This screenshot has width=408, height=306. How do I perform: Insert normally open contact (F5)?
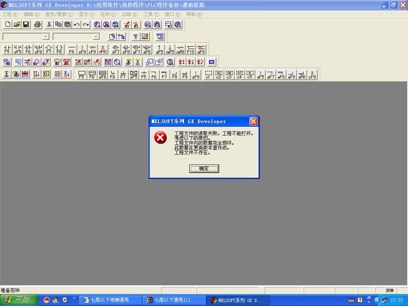click(7, 49)
